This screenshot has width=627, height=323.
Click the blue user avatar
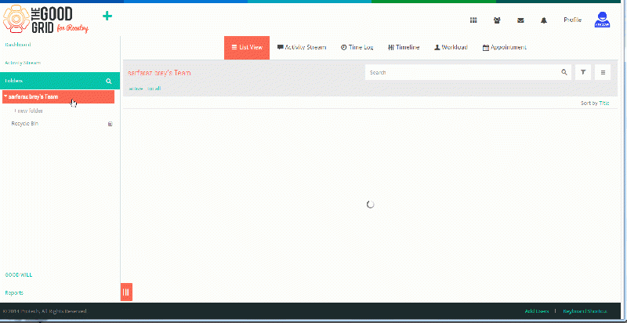coord(602,20)
